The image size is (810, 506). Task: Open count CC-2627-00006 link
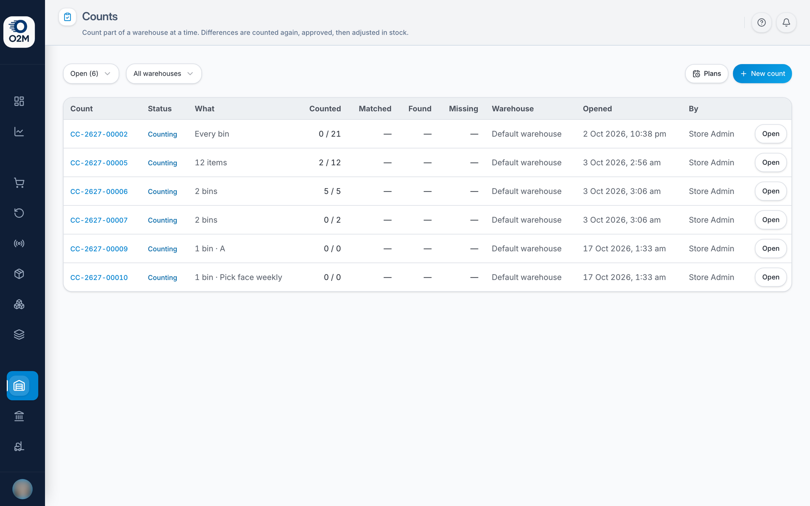point(99,191)
